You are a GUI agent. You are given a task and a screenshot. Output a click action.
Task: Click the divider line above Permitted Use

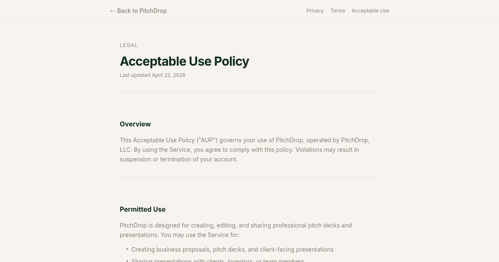(x=249, y=177)
